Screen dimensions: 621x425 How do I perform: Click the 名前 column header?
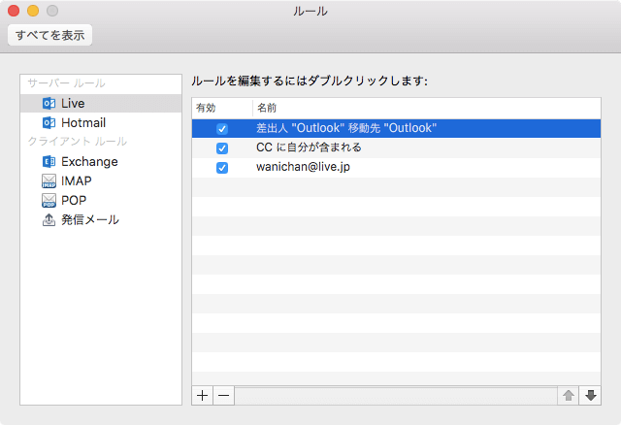(x=427, y=108)
